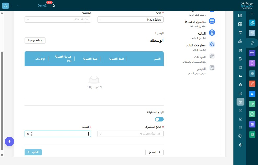Open the purple mobile phone module icon
Viewport: 258px width, 165px height.
tap(252, 63)
